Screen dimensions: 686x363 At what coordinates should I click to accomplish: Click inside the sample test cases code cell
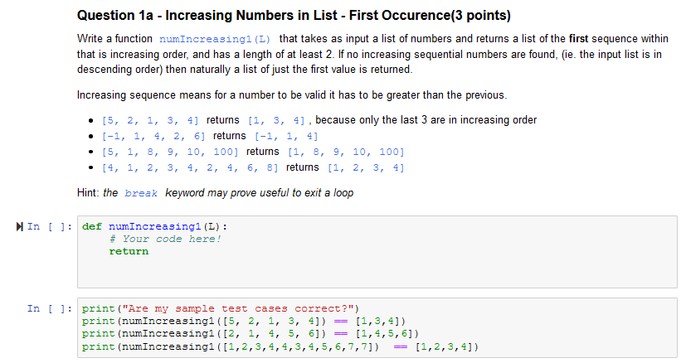pos(377,328)
